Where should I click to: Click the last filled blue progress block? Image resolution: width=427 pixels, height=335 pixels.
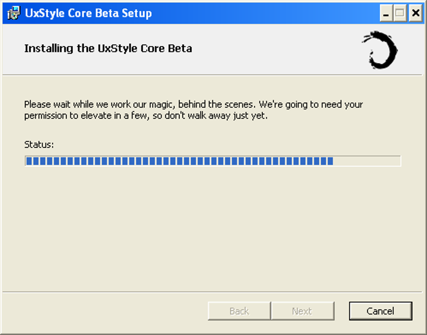click(x=330, y=161)
